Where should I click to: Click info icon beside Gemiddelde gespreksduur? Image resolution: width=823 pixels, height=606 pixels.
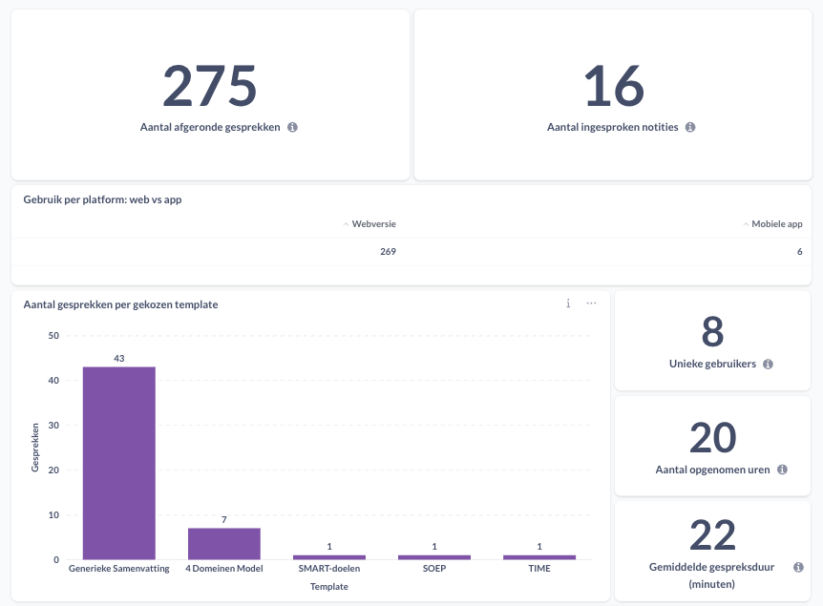click(798, 567)
